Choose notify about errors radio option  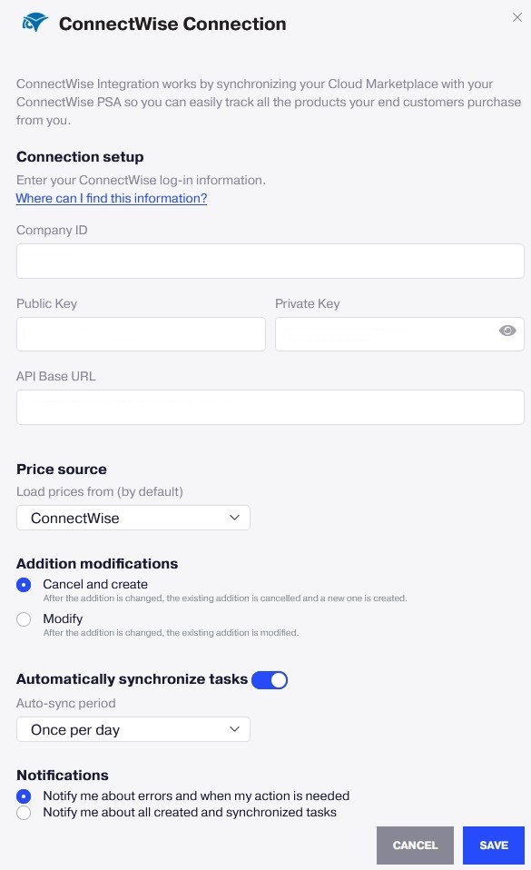(24, 796)
